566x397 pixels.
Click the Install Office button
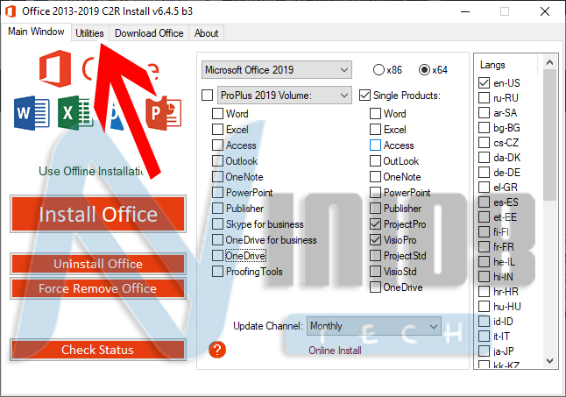click(98, 214)
